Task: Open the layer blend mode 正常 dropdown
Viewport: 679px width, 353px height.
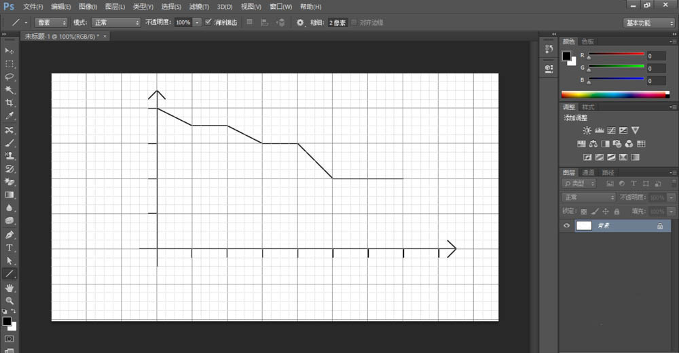Action: pyautogui.click(x=589, y=198)
